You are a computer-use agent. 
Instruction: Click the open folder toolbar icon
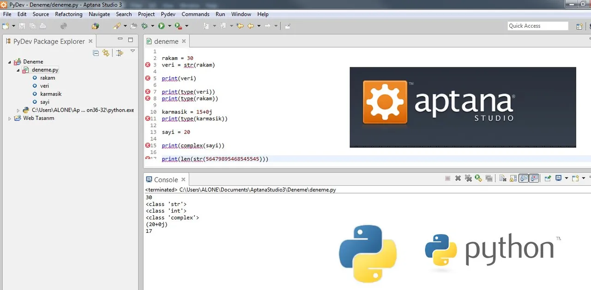point(133,26)
